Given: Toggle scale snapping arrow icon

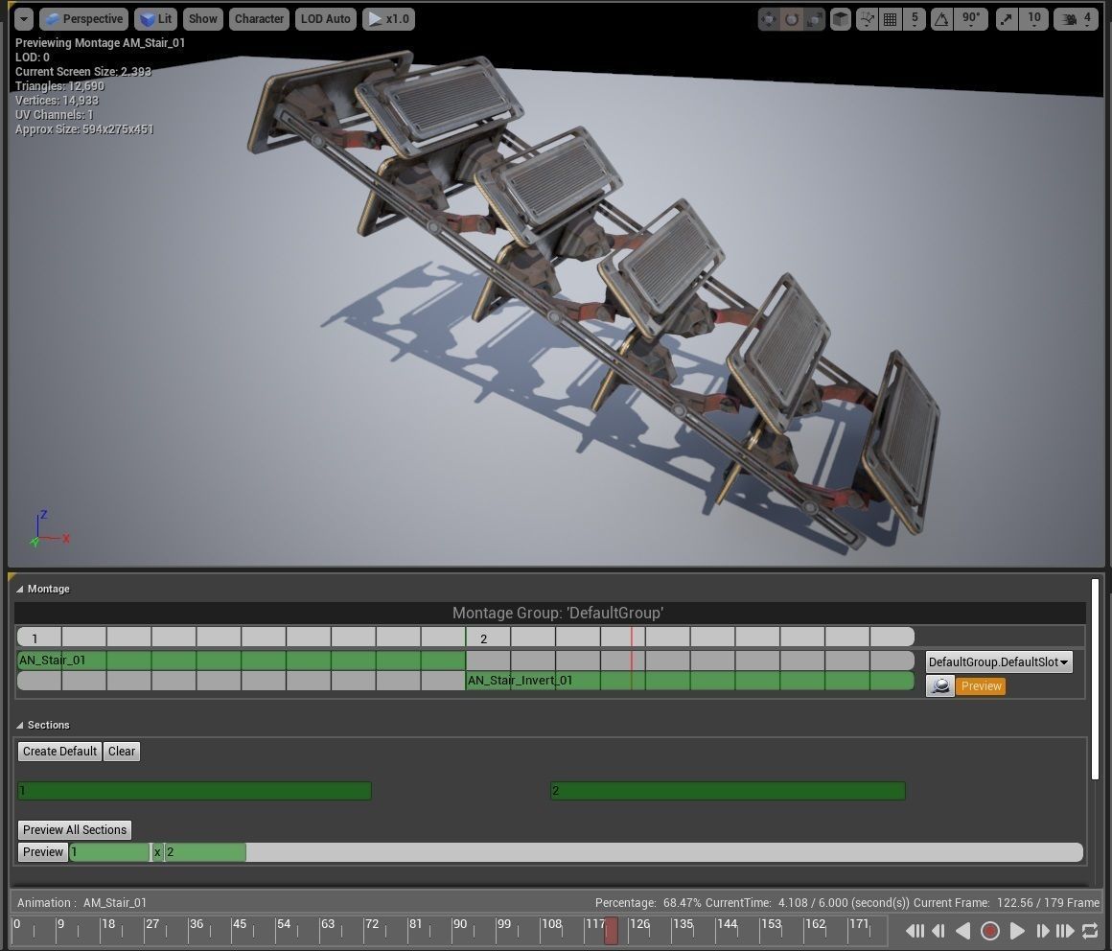Looking at the screenshot, I should (1007, 19).
